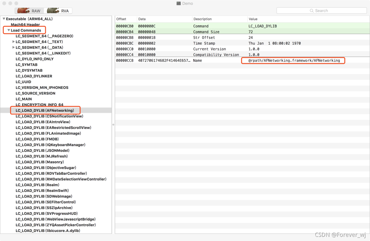This screenshot has height=241, width=370.
Task: Select LC_LOAD_DYLIB (CSNotificationView)
Action: (x=49, y=116)
